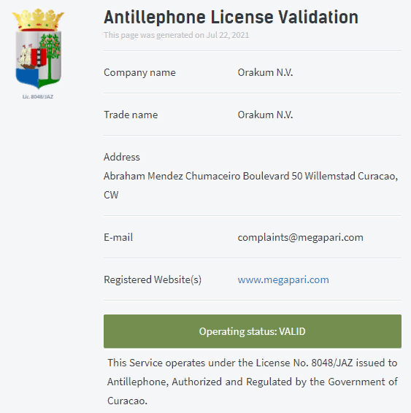Click the License No. 8048/JAZ statement text
This screenshot has height=413, width=411.
point(253,382)
